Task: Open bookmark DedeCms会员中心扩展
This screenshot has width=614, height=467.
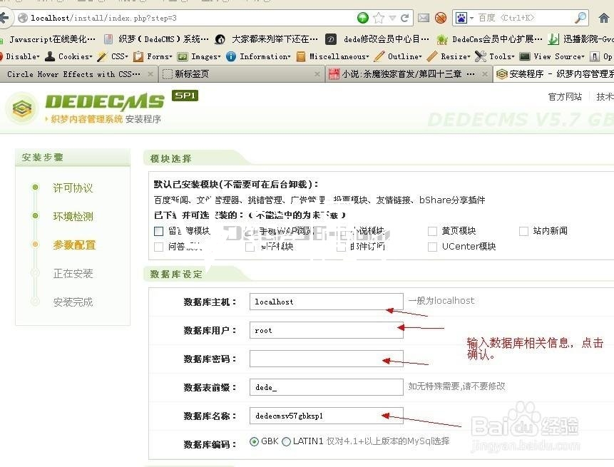Action: point(489,39)
